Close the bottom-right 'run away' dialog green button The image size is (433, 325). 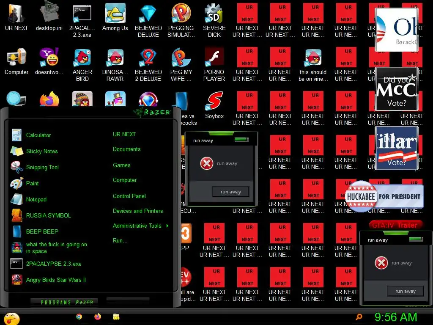click(x=416, y=239)
